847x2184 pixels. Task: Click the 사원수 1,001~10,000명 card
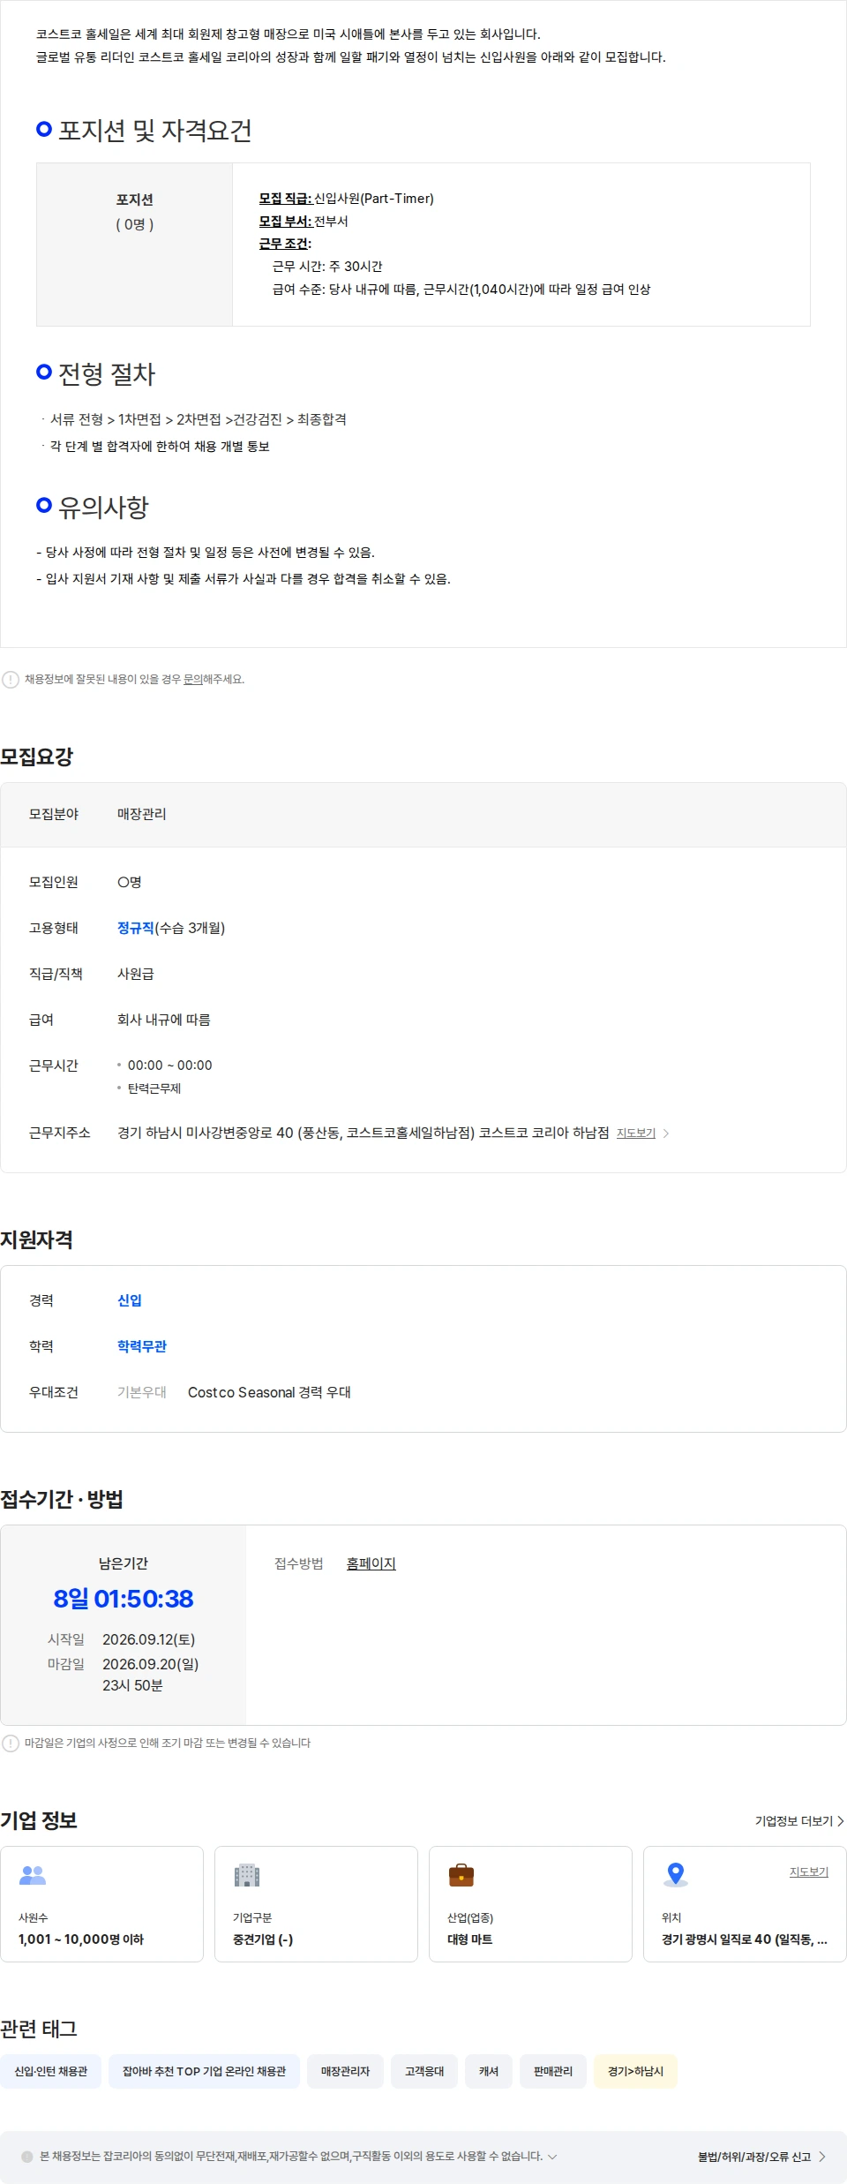click(101, 1904)
